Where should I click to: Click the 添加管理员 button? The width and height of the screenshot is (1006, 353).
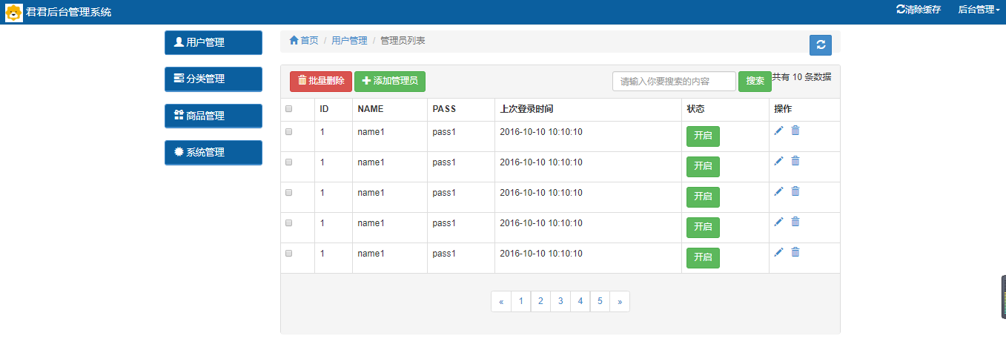(x=390, y=81)
